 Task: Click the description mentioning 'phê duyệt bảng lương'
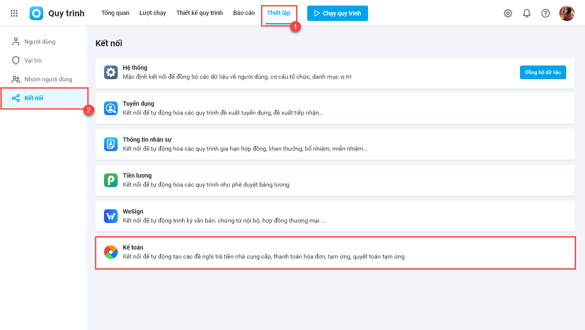(206, 185)
